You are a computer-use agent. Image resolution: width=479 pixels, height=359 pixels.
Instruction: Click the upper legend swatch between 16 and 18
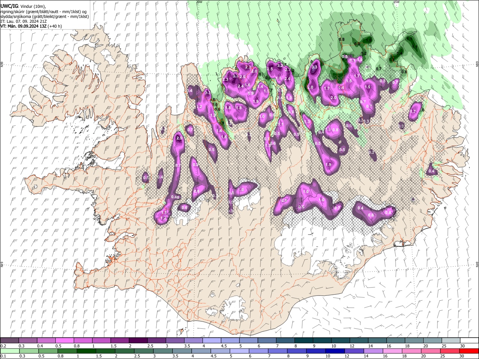coord(396,341)
